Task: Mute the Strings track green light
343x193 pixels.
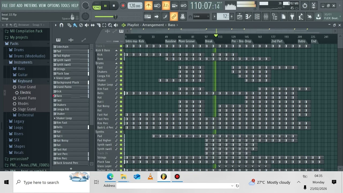Action: point(121,158)
